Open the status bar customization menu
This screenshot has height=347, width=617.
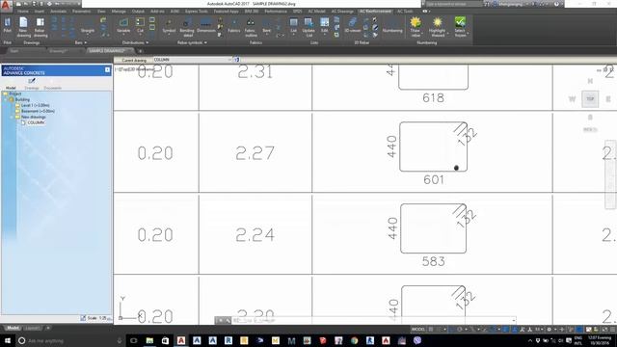click(612, 330)
